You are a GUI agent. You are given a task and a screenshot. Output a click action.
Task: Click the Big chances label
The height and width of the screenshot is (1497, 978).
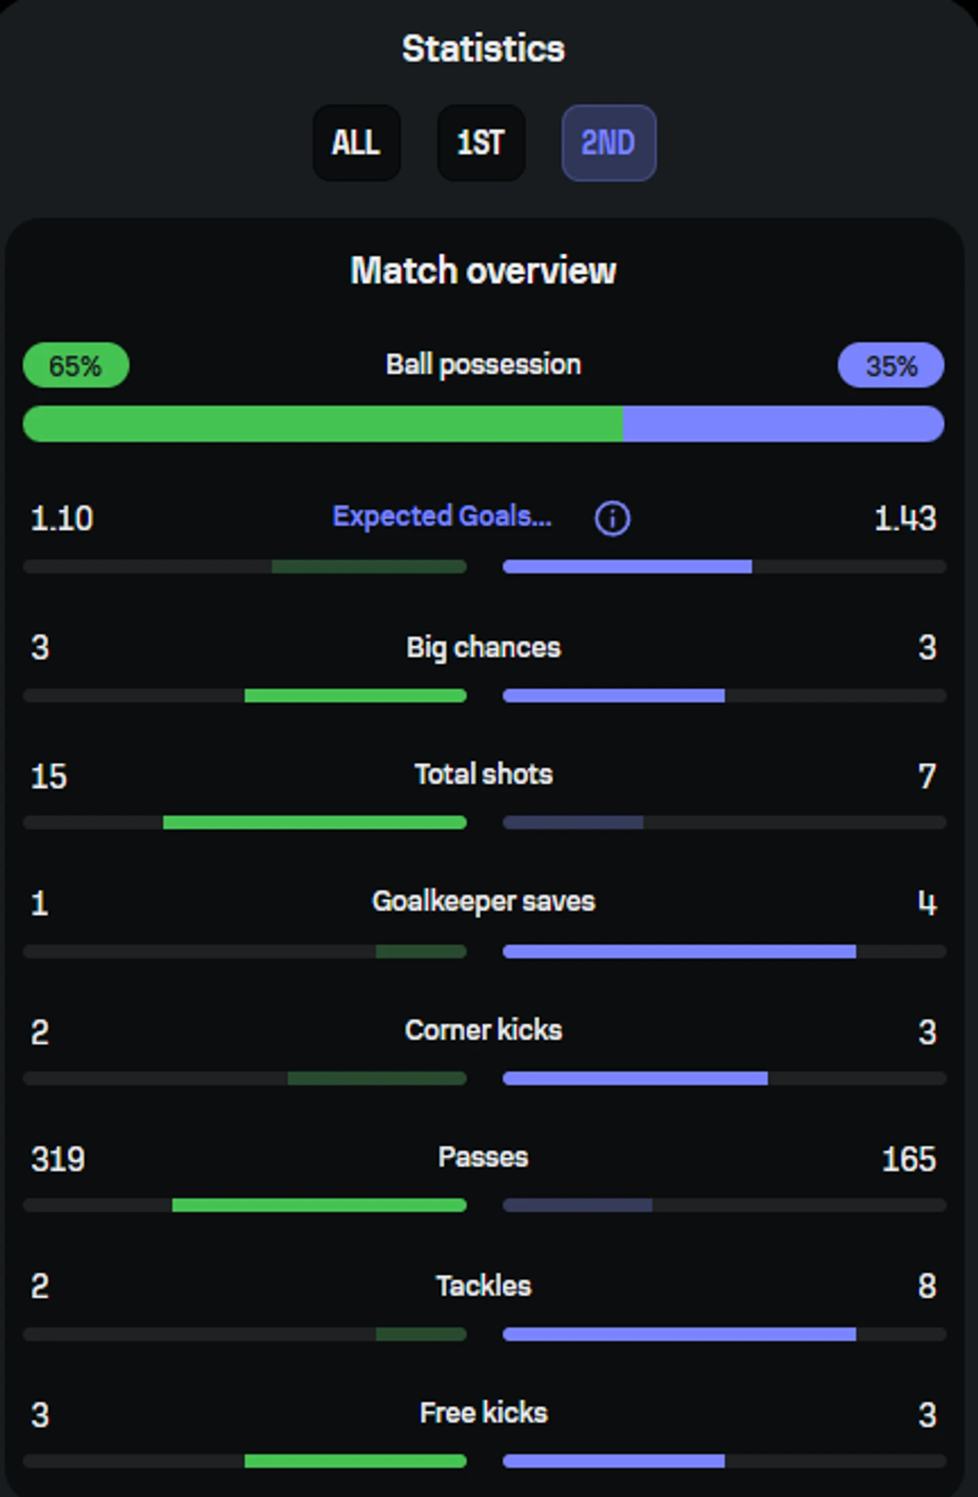click(483, 648)
